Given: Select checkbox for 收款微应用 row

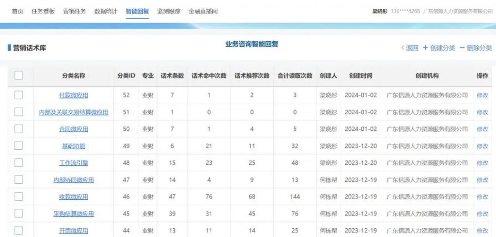Looking at the screenshot, I should 19,197.
